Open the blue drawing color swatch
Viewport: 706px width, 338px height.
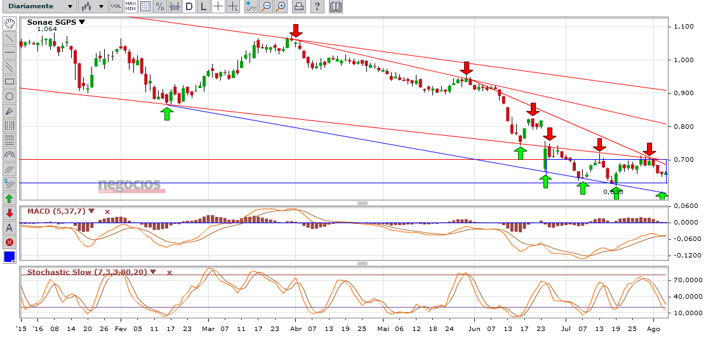tap(10, 257)
